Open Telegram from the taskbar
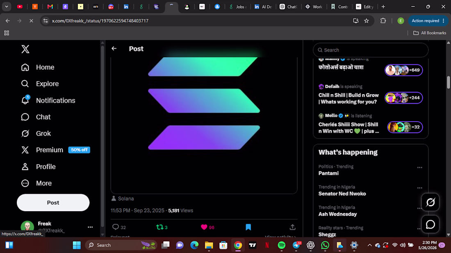451x253 pixels. point(296,245)
